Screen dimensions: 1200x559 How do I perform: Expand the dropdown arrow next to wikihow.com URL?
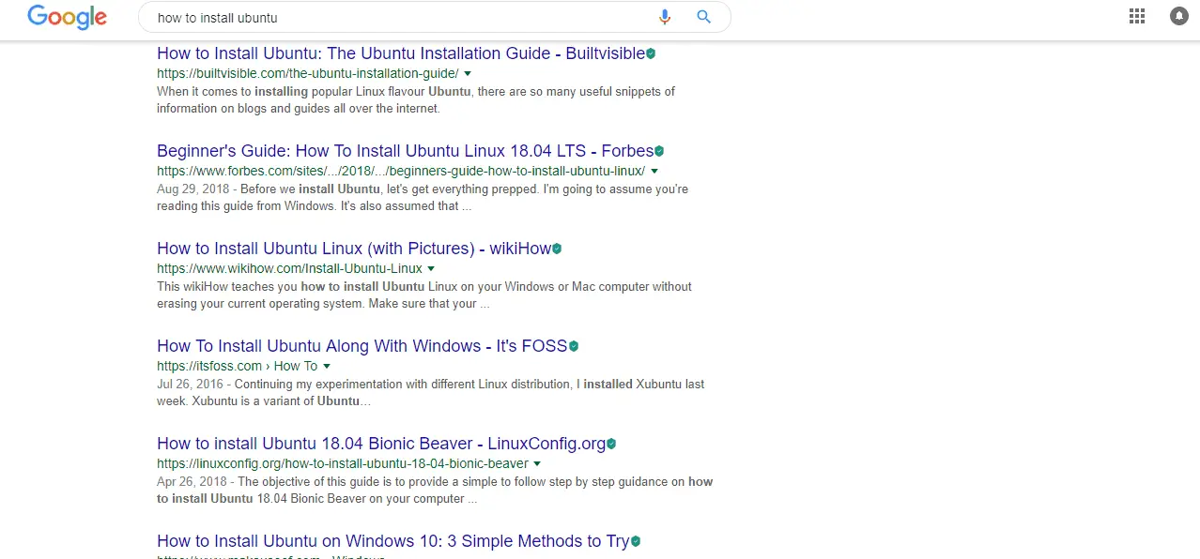(x=431, y=268)
